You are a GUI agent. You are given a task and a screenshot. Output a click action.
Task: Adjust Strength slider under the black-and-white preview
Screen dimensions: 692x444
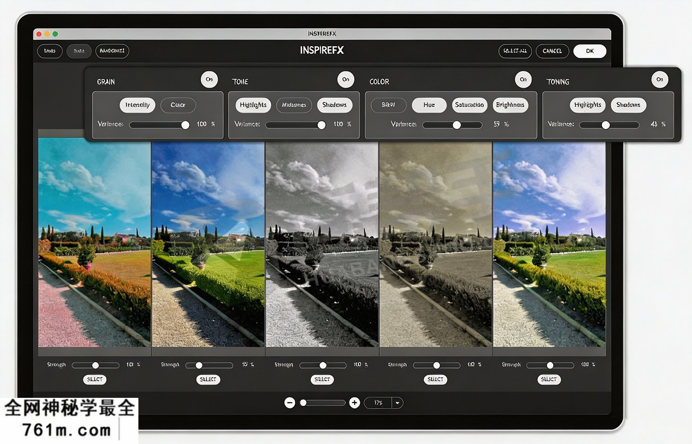[323, 365]
